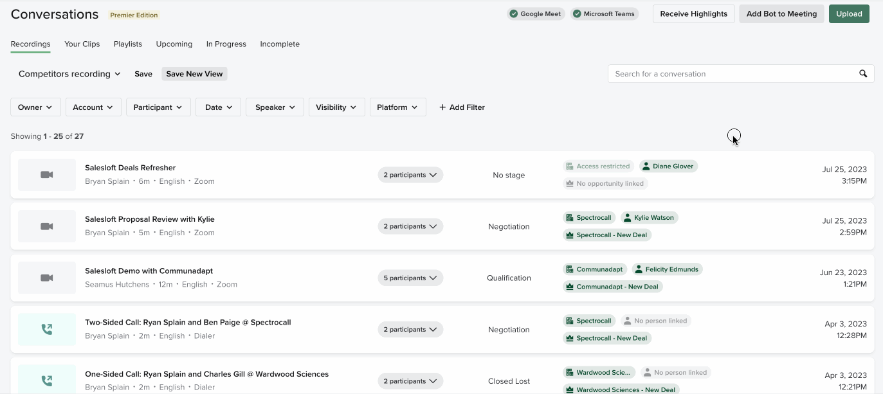This screenshot has height=394, width=883.
Task: Open video thumbnail for Salesloft Deals Refresher
Action: coord(47,175)
